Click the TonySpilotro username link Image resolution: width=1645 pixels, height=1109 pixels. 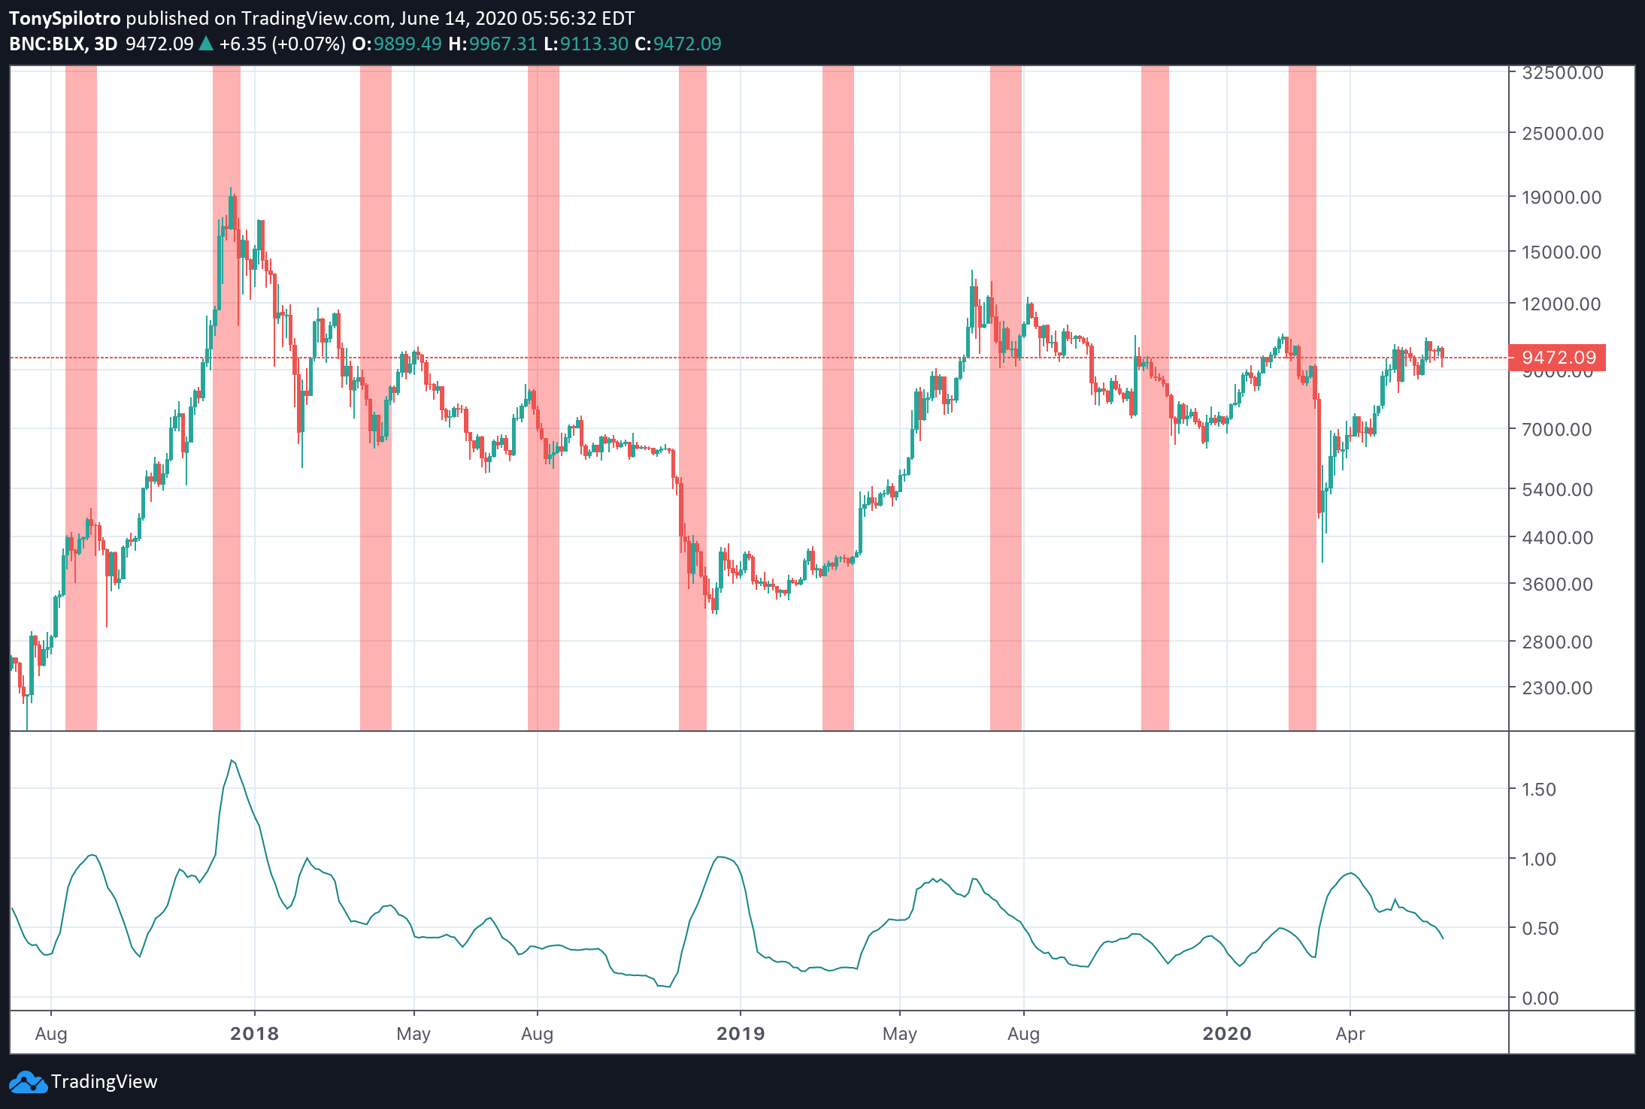pyautogui.click(x=66, y=18)
